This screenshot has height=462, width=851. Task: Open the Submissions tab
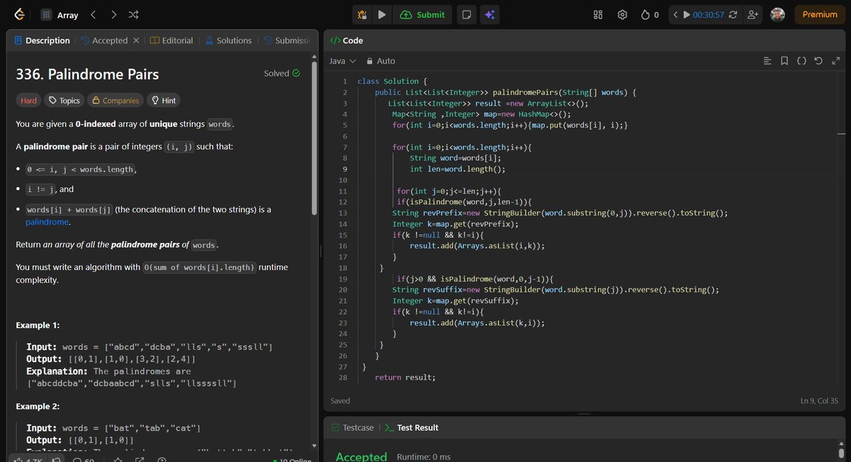pyautogui.click(x=287, y=40)
